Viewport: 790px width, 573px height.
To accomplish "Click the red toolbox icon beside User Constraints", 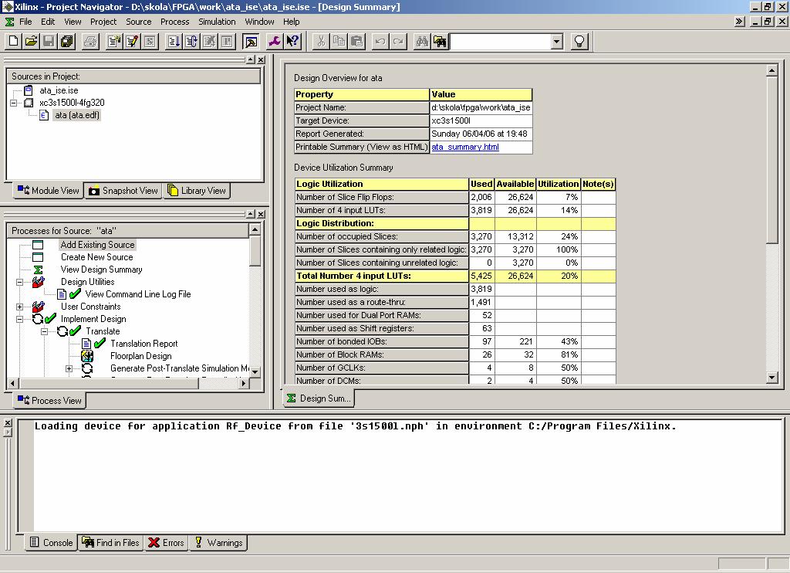I will 38,306.
